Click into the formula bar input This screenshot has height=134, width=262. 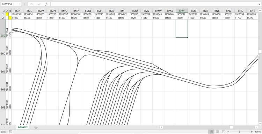point(154,4)
